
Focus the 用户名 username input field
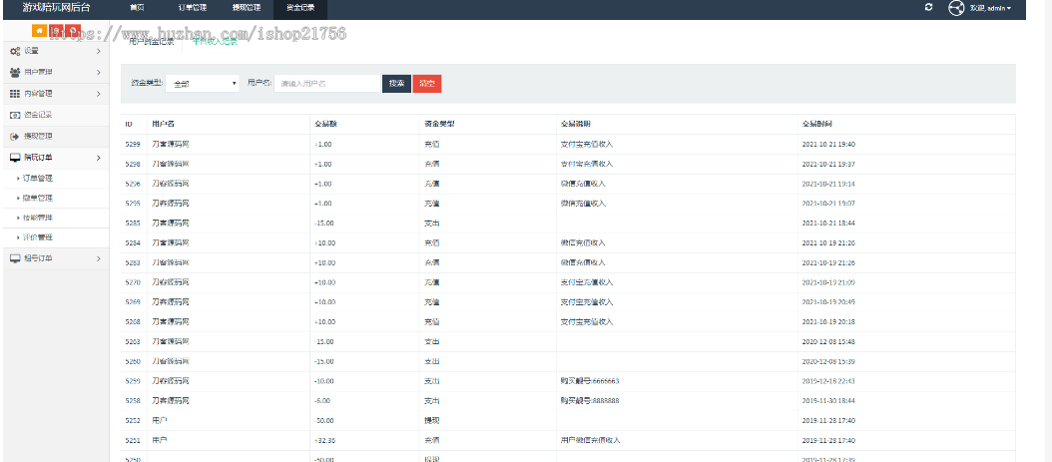click(x=327, y=83)
